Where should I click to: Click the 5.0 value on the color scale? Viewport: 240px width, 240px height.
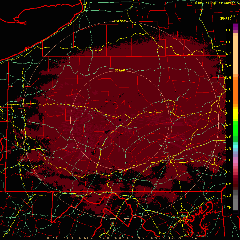click(228, 101)
